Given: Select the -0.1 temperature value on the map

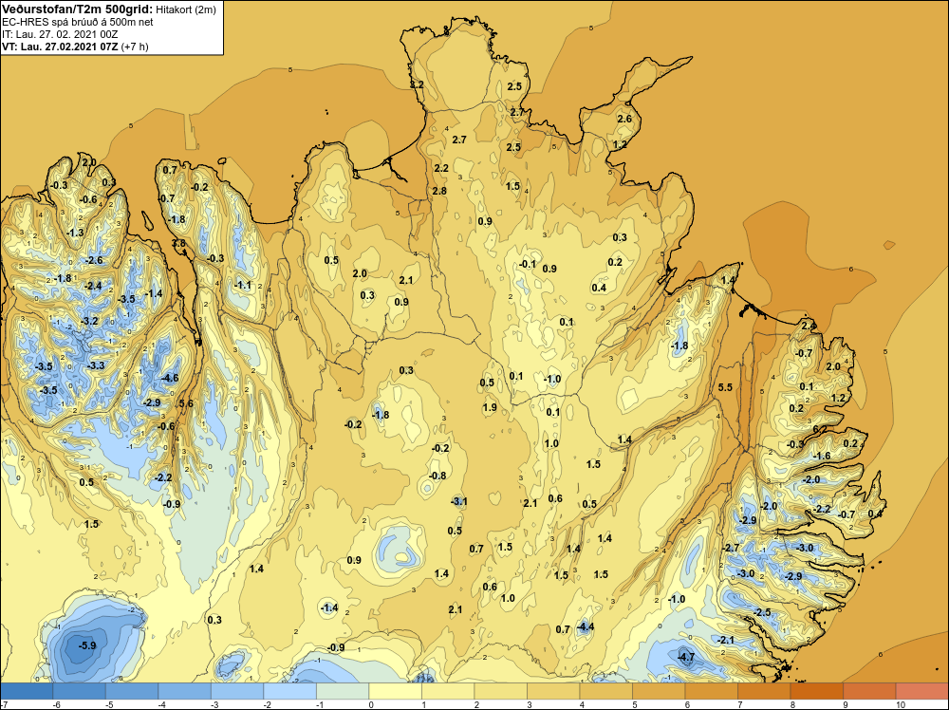Looking at the screenshot, I should 528,264.
